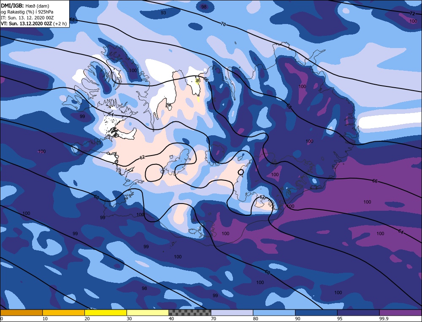Select the purple above-99.9 legend swatch

pyautogui.click(x=400, y=313)
